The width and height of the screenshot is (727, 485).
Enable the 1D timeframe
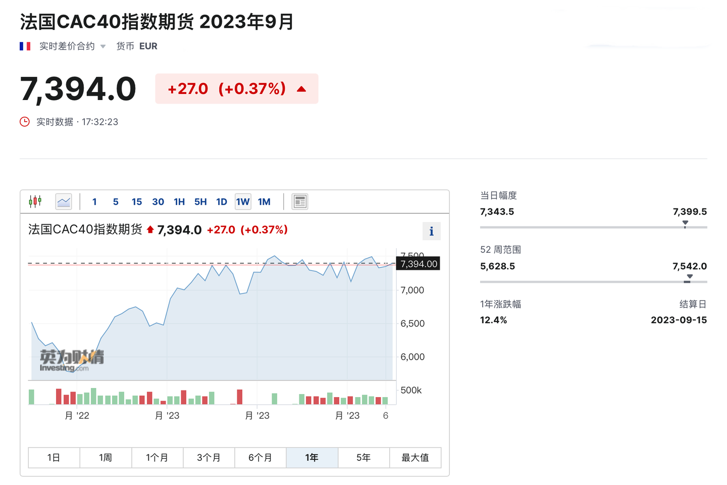coord(221,201)
